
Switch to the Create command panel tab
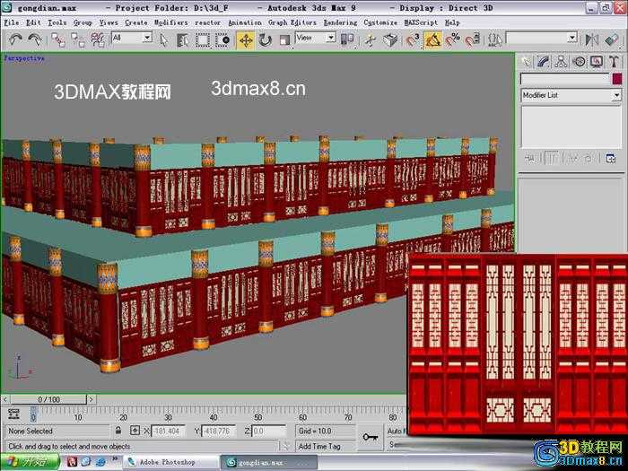click(x=526, y=61)
